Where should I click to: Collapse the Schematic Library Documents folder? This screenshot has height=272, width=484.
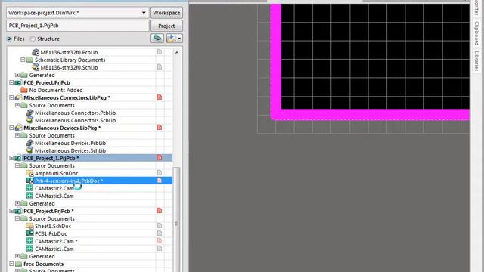click(x=23, y=60)
